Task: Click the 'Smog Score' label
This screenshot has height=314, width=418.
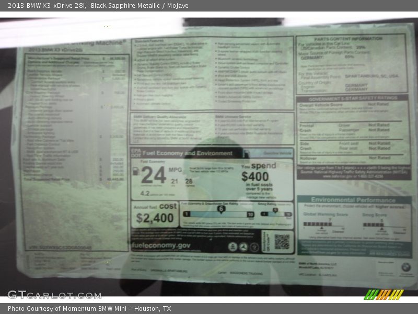Action: [x=374, y=215]
